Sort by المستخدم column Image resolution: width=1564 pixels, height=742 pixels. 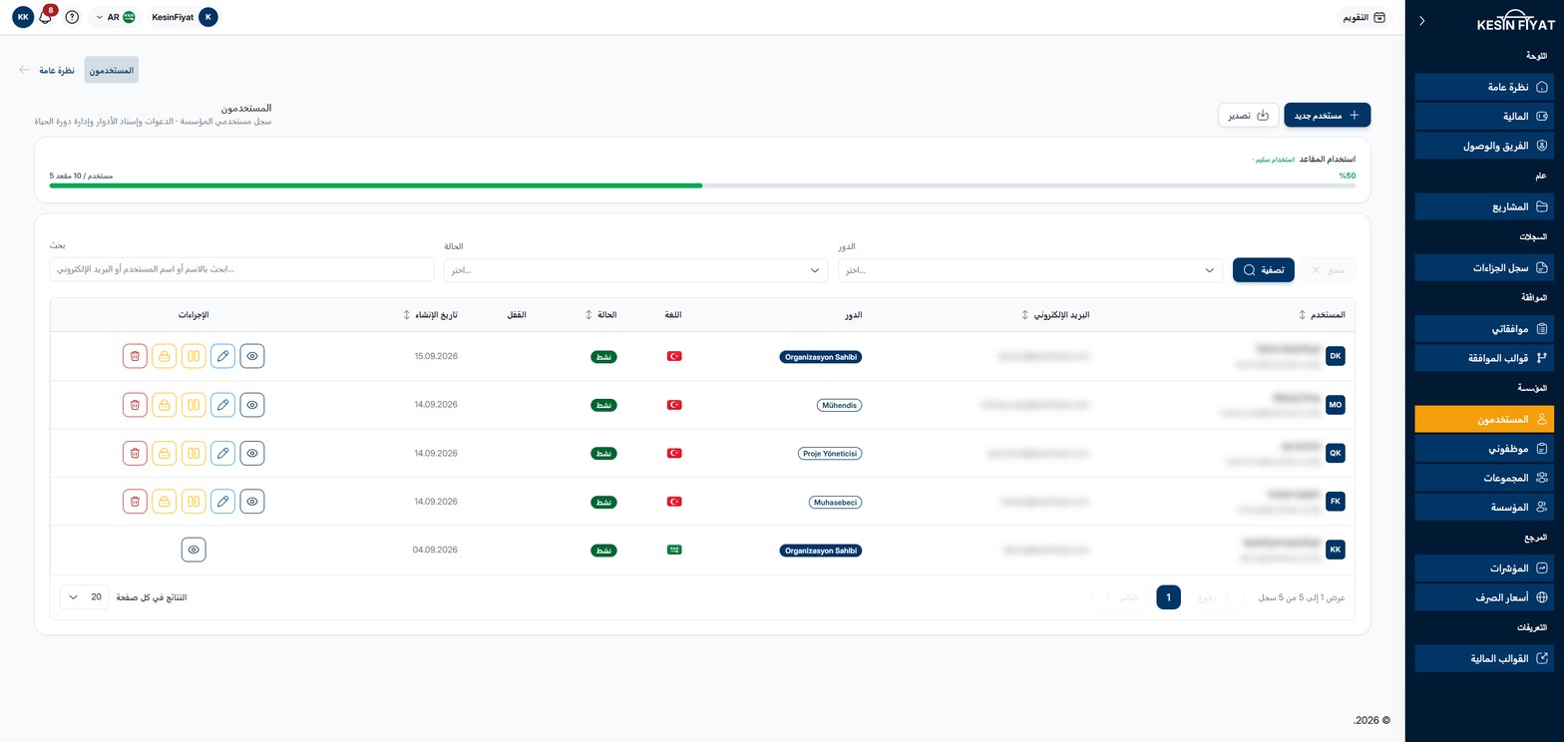(x=1322, y=315)
